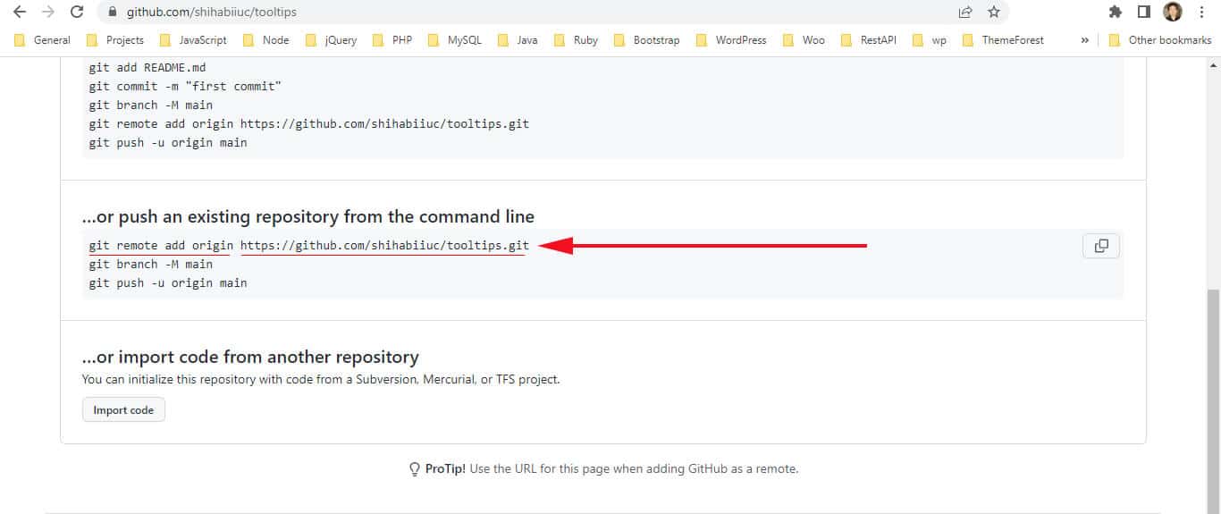The width and height of the screenshot is (1221, 514).
Task: Open the Bootstrap bookmarks folder
Action: tap(646, 40)
